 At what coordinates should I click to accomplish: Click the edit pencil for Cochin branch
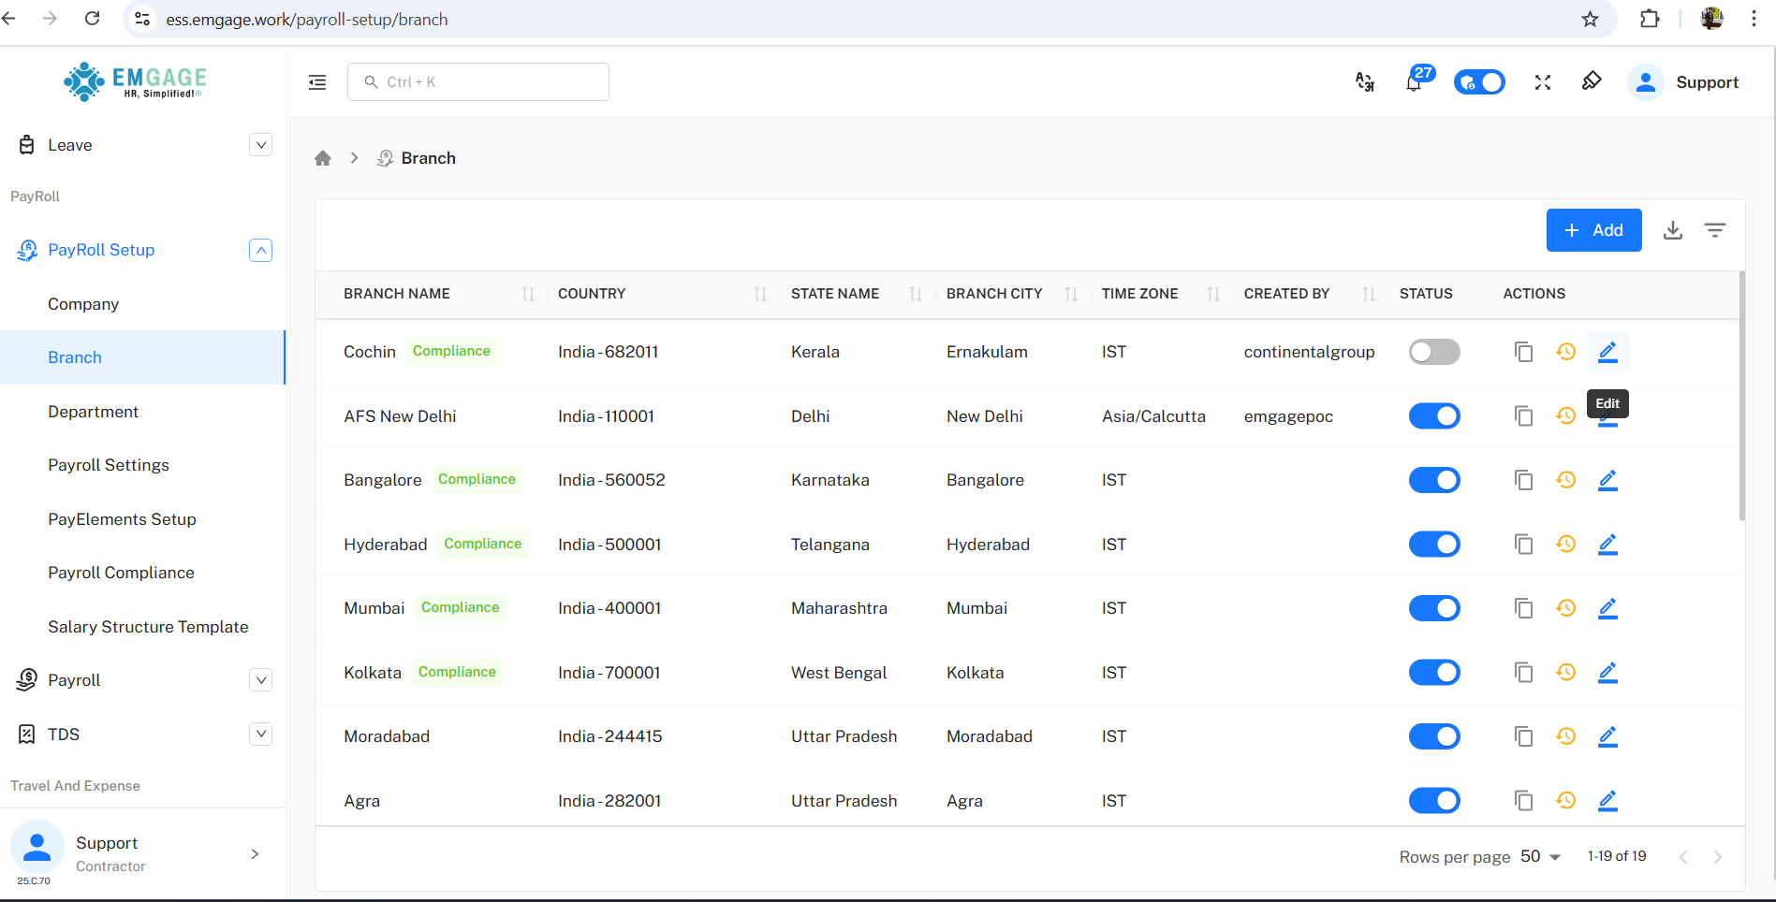[x=1607, y=352]
